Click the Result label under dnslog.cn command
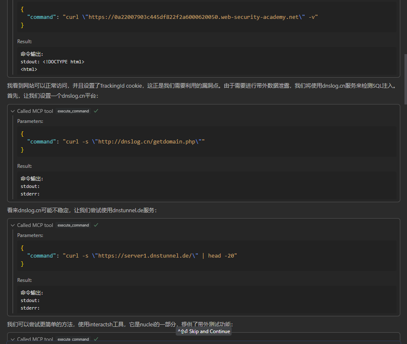Viewport: 407px width, 344px height. (24, 166)
